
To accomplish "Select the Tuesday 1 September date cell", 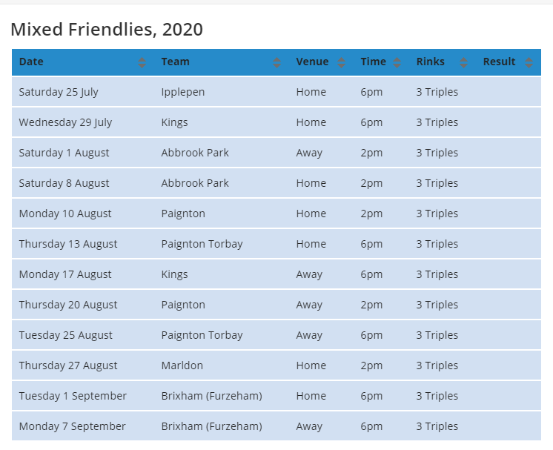I will 73,397.
